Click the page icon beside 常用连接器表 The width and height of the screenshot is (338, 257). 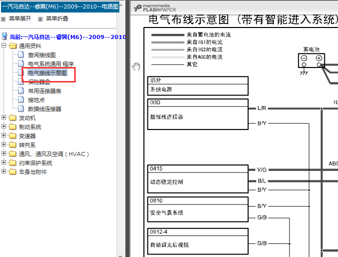coord(21,90)
